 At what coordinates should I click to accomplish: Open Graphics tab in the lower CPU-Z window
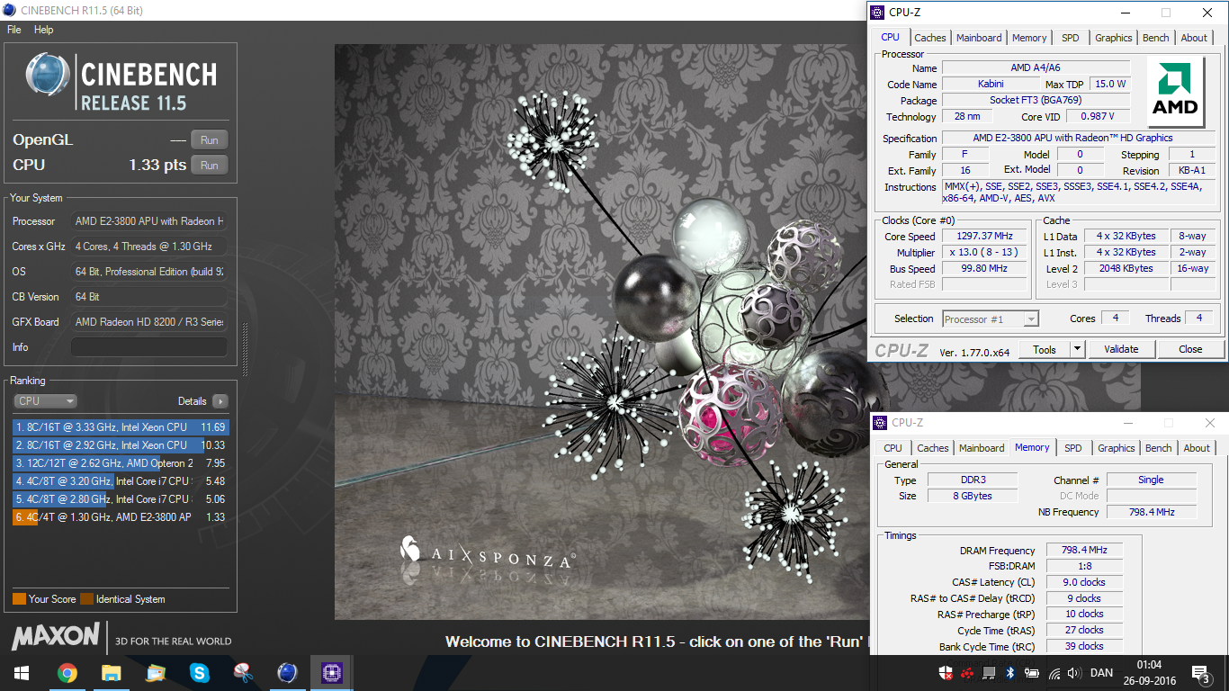(1116, 448)
